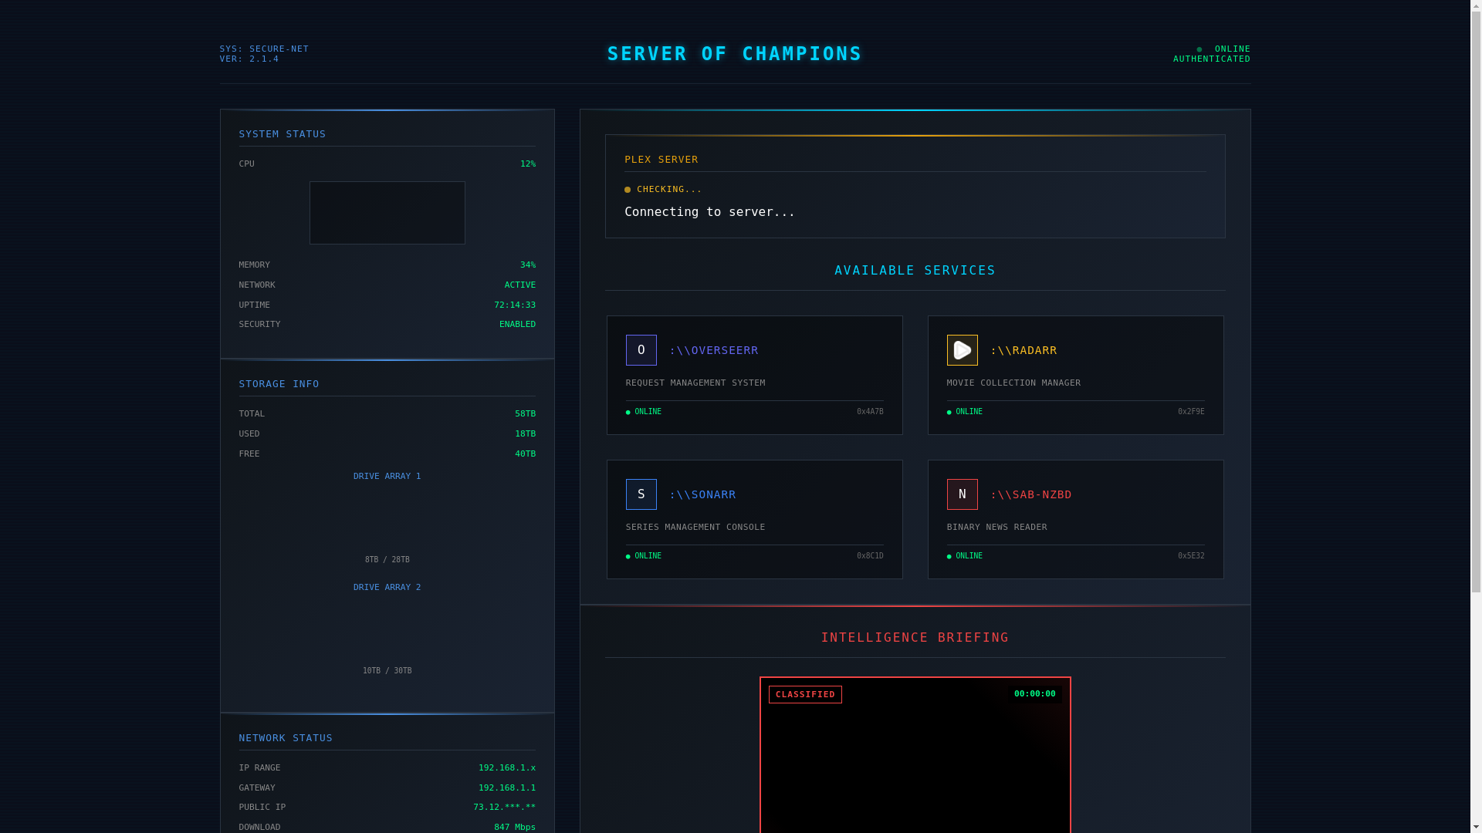Screen dimensions: 1482x833
Task: Click the SYSTEM STATUS panel heading
Action: click(x=282, y=134)
